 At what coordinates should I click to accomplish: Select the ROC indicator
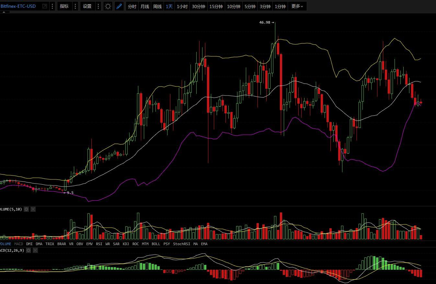click(x=136, y=244)
